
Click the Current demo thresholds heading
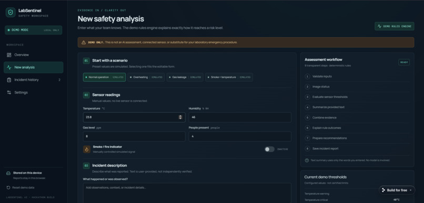point(325,177)
